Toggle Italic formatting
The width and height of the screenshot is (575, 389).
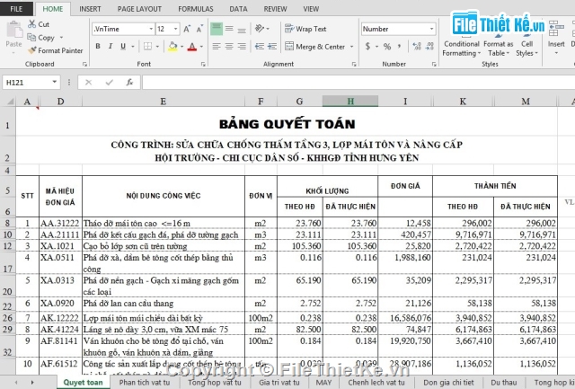click(110, 47)
